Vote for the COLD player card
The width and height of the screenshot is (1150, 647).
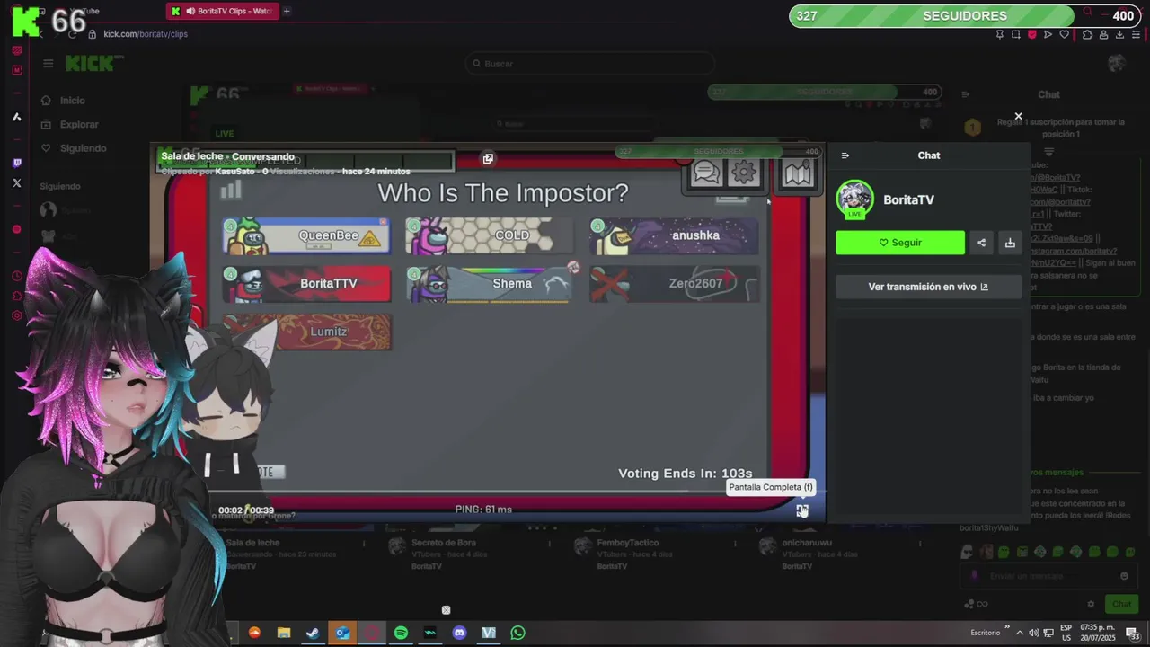pos(490,235)
